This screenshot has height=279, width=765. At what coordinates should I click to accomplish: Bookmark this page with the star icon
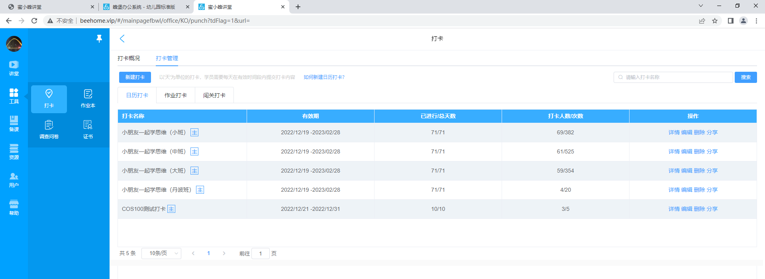(715, 21)
